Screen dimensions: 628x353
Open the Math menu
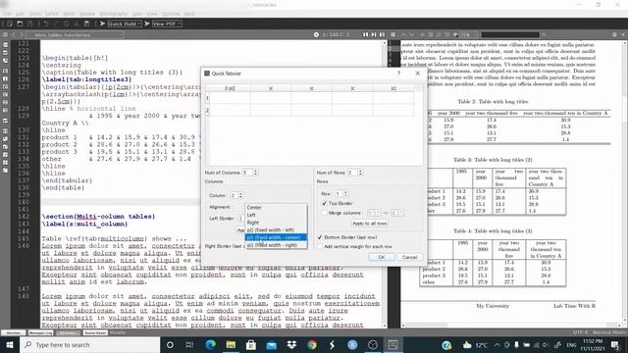69,14
